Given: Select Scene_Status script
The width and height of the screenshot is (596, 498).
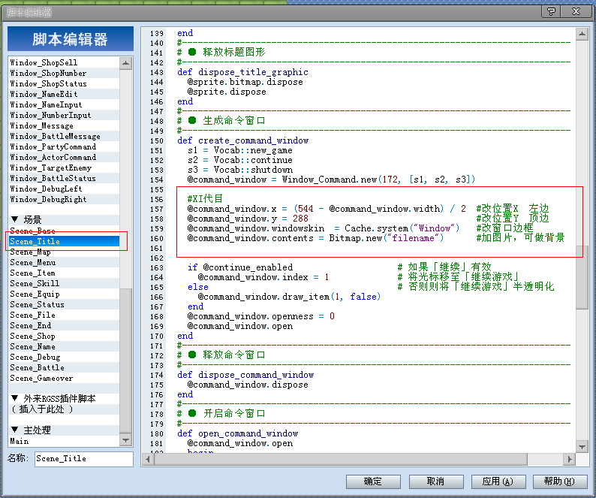Looking at the screenshot, I should [64, 305].
